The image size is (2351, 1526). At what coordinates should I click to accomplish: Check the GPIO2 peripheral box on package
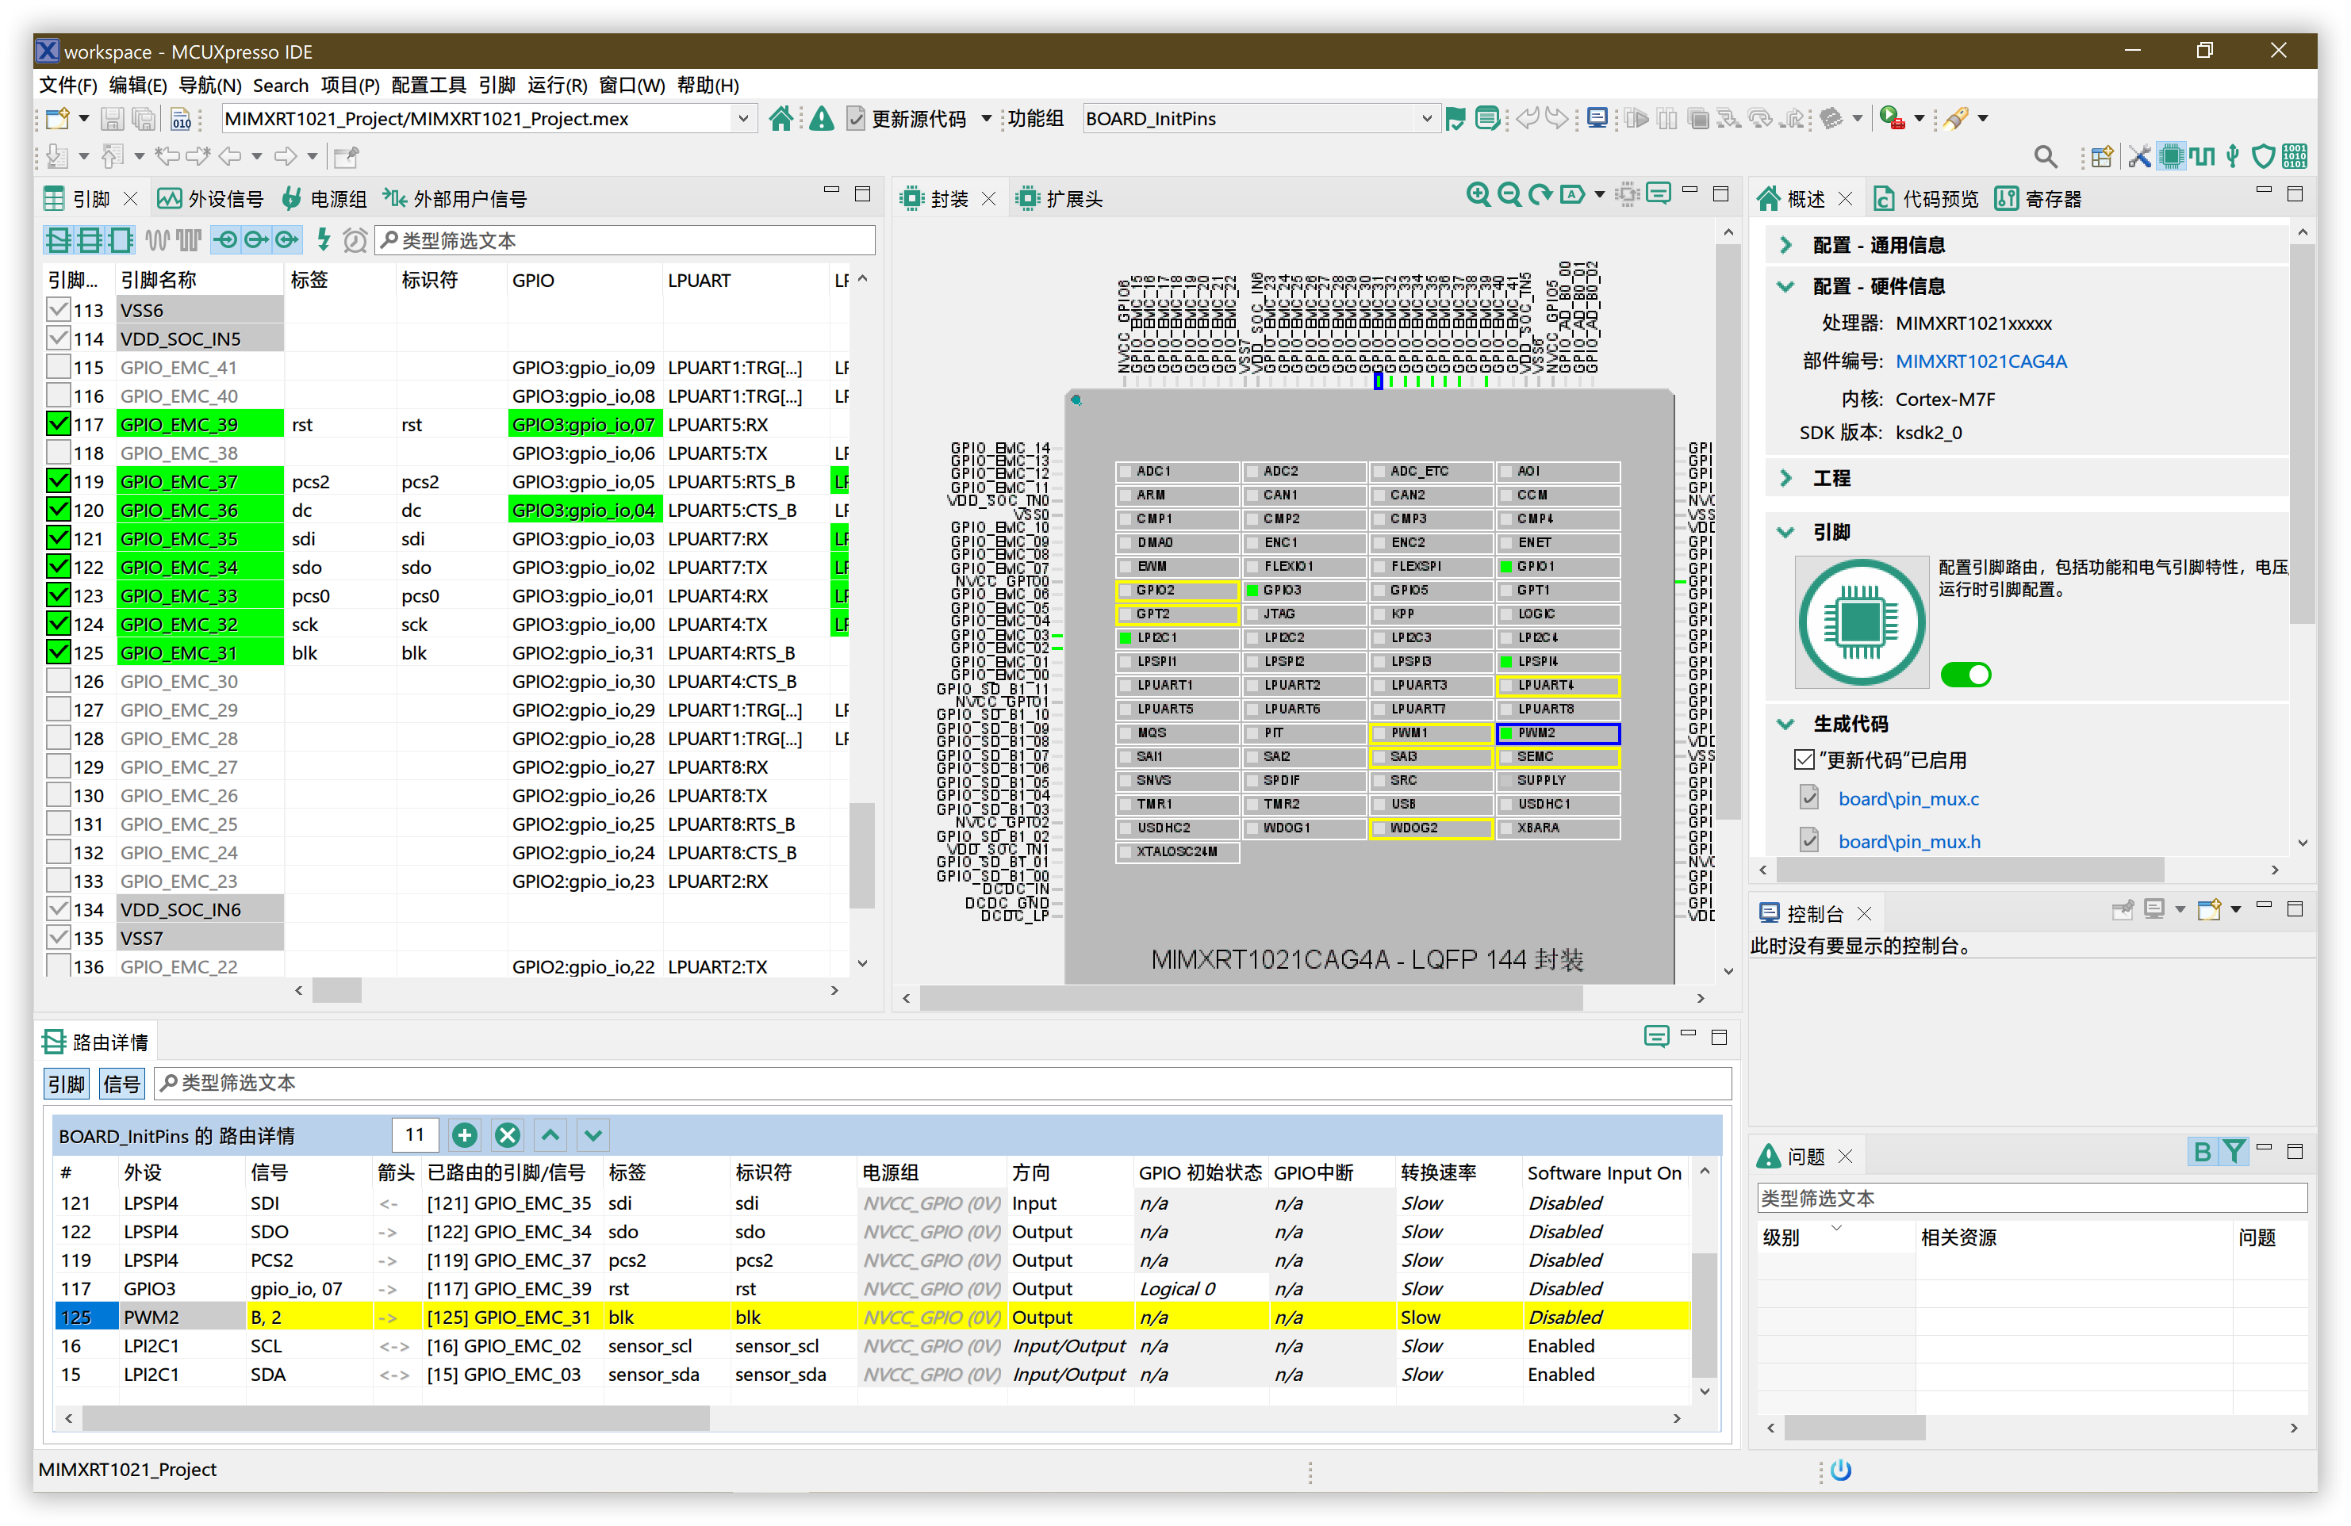click(x=1124, y=591)
